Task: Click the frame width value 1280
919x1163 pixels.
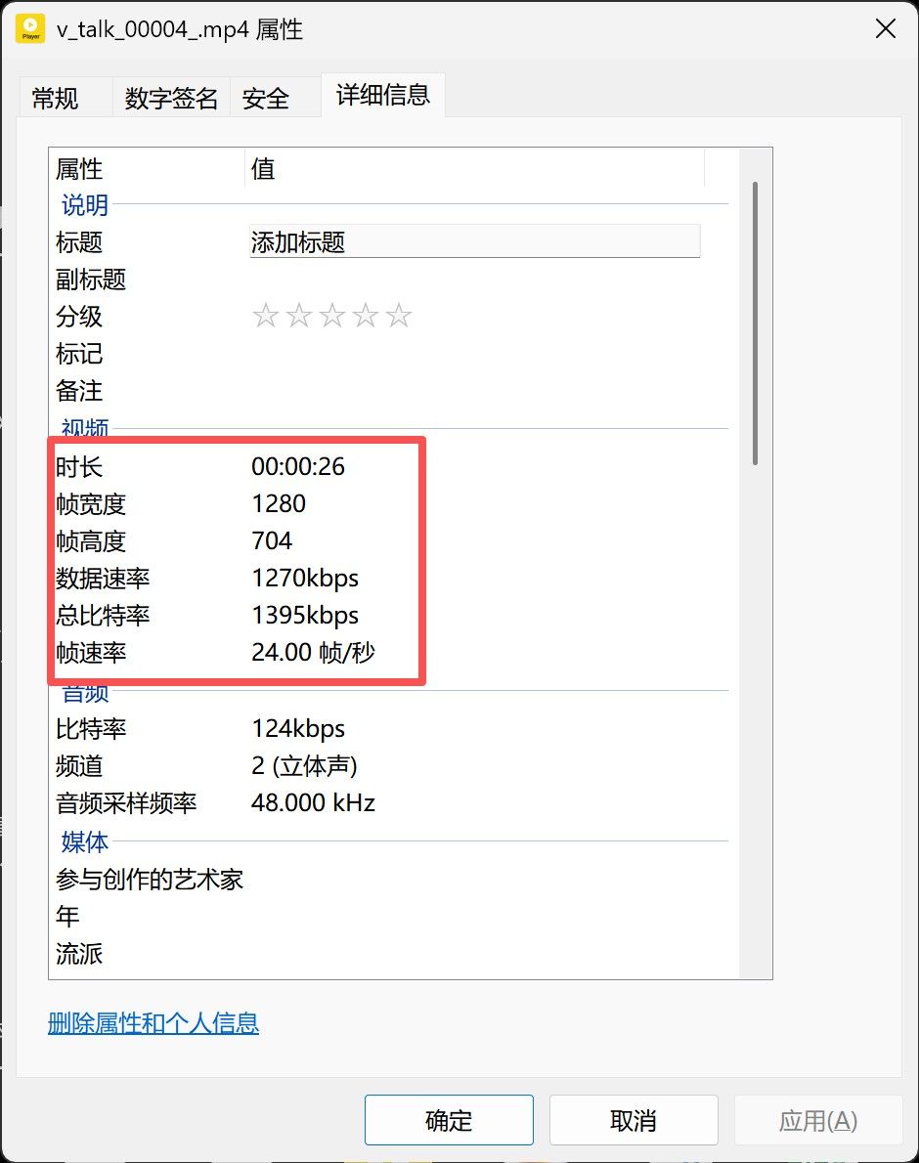Action: [279, 503]
